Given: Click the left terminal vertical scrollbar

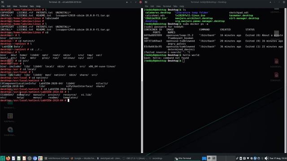Looking at the screenshot, I should tap(142, 80).
